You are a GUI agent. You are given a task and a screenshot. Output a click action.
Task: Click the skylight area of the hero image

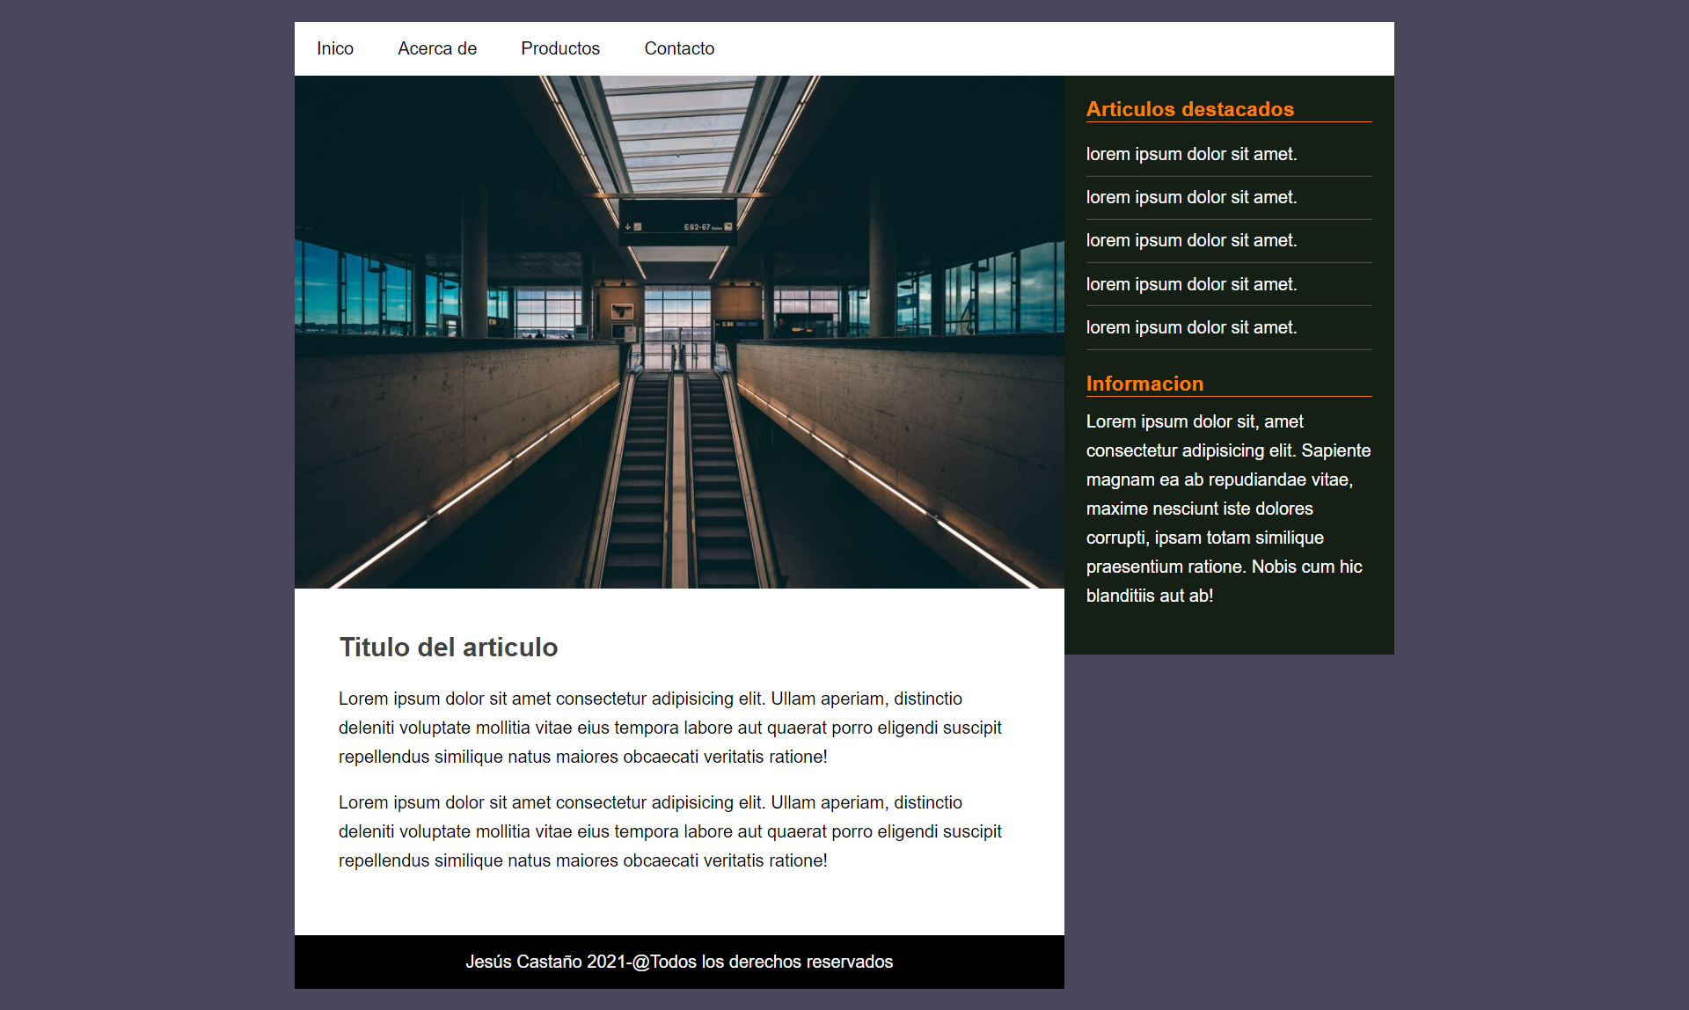pyautogui.click(x=679, y=141)
